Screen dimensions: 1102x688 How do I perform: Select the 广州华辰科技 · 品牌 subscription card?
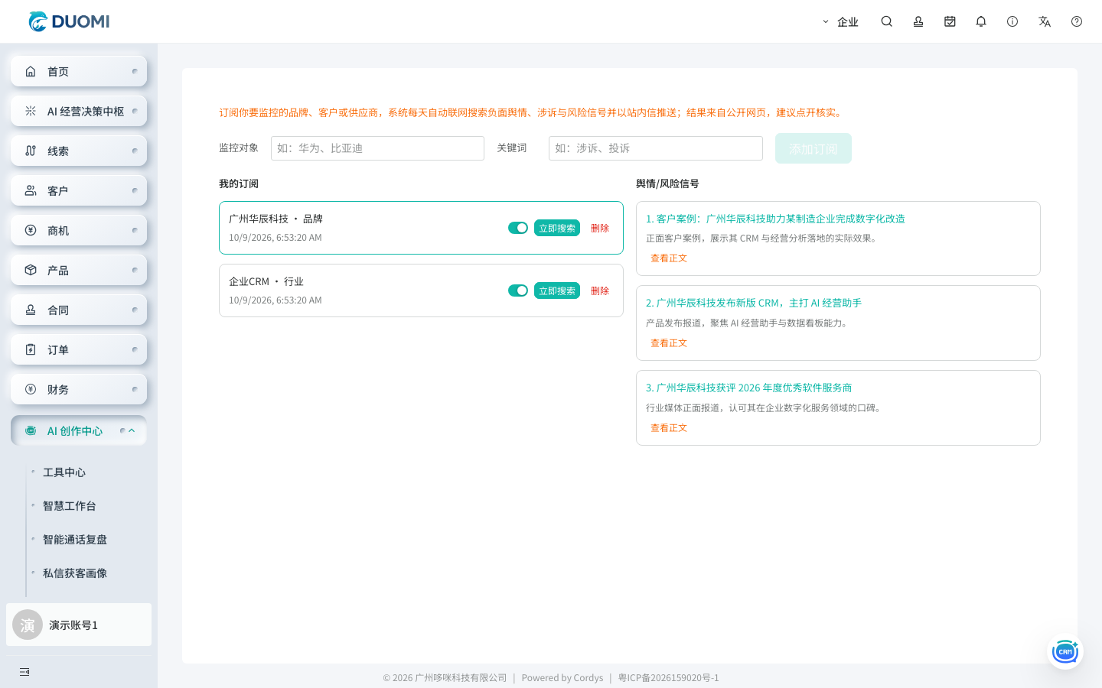[421, 228]
